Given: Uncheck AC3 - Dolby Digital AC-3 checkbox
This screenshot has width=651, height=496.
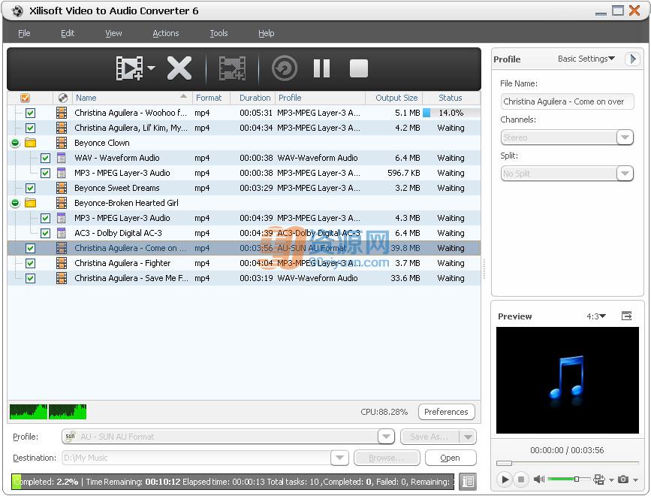Looking at the screenshot, I should pyautogui.click(x=45, y=233).
